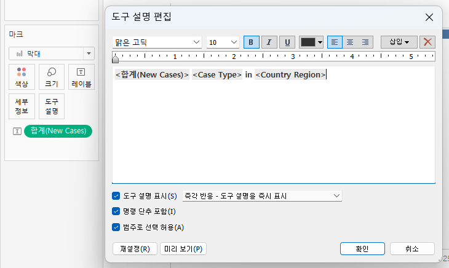Select the 합계(New Cases) green pill

[58, 131]
